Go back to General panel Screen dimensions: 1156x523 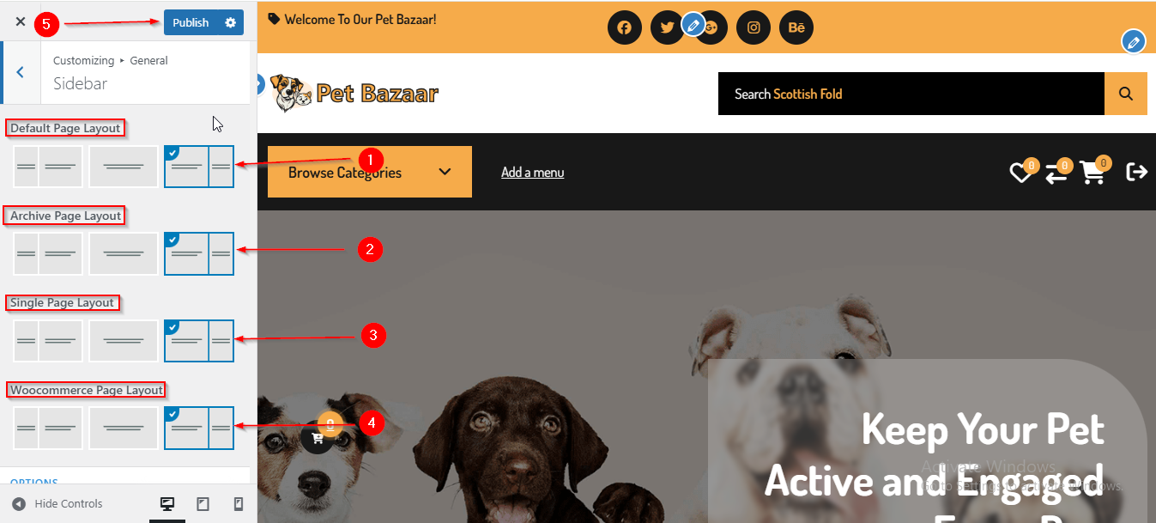coord(20,72)
